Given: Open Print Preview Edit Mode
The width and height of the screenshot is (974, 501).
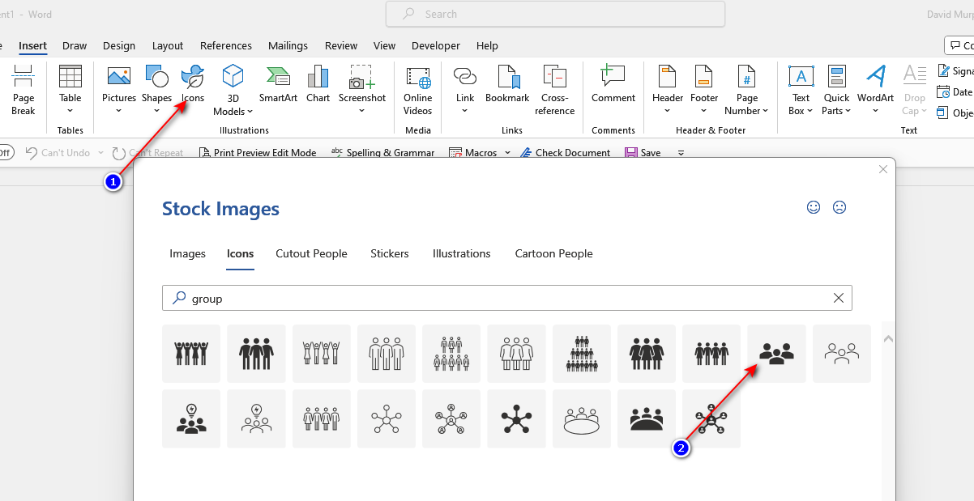Looking at the screenshot, I should [258, 152].
